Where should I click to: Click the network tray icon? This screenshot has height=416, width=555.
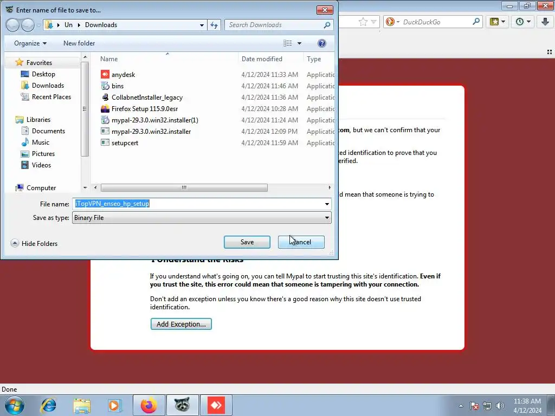point(487,406)
